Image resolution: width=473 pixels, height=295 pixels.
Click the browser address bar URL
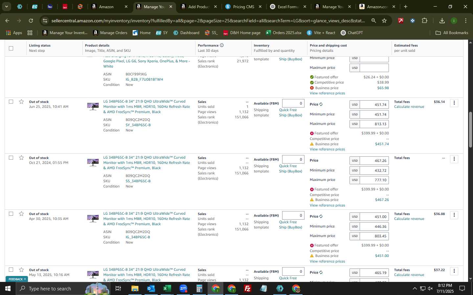[208, 21]
